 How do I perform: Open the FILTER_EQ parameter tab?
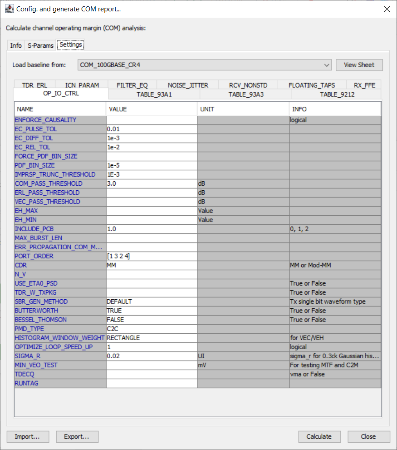132,85
